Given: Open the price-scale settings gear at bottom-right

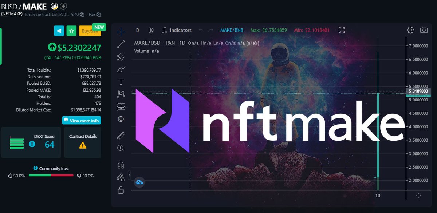Looking at the screenshot, I should (418, 196).
